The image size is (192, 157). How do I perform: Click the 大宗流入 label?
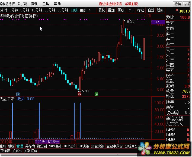[x=174, y=124]
